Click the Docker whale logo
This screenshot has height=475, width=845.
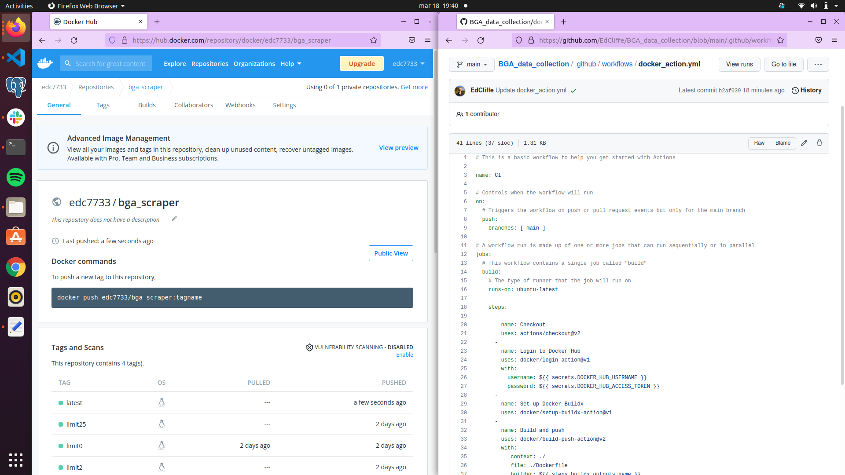click(x=45, y=63)
